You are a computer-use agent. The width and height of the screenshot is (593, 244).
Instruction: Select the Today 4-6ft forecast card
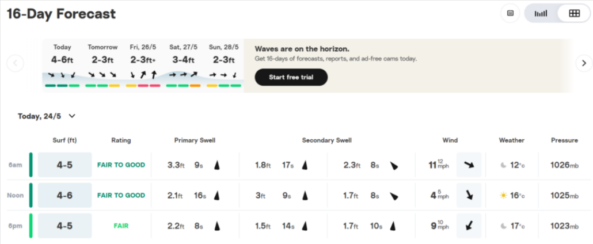pyautogui.click(x=62, y=66)
